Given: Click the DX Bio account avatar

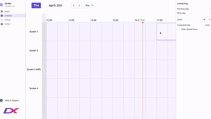Looking at the screenshot, I should [2, 5].
